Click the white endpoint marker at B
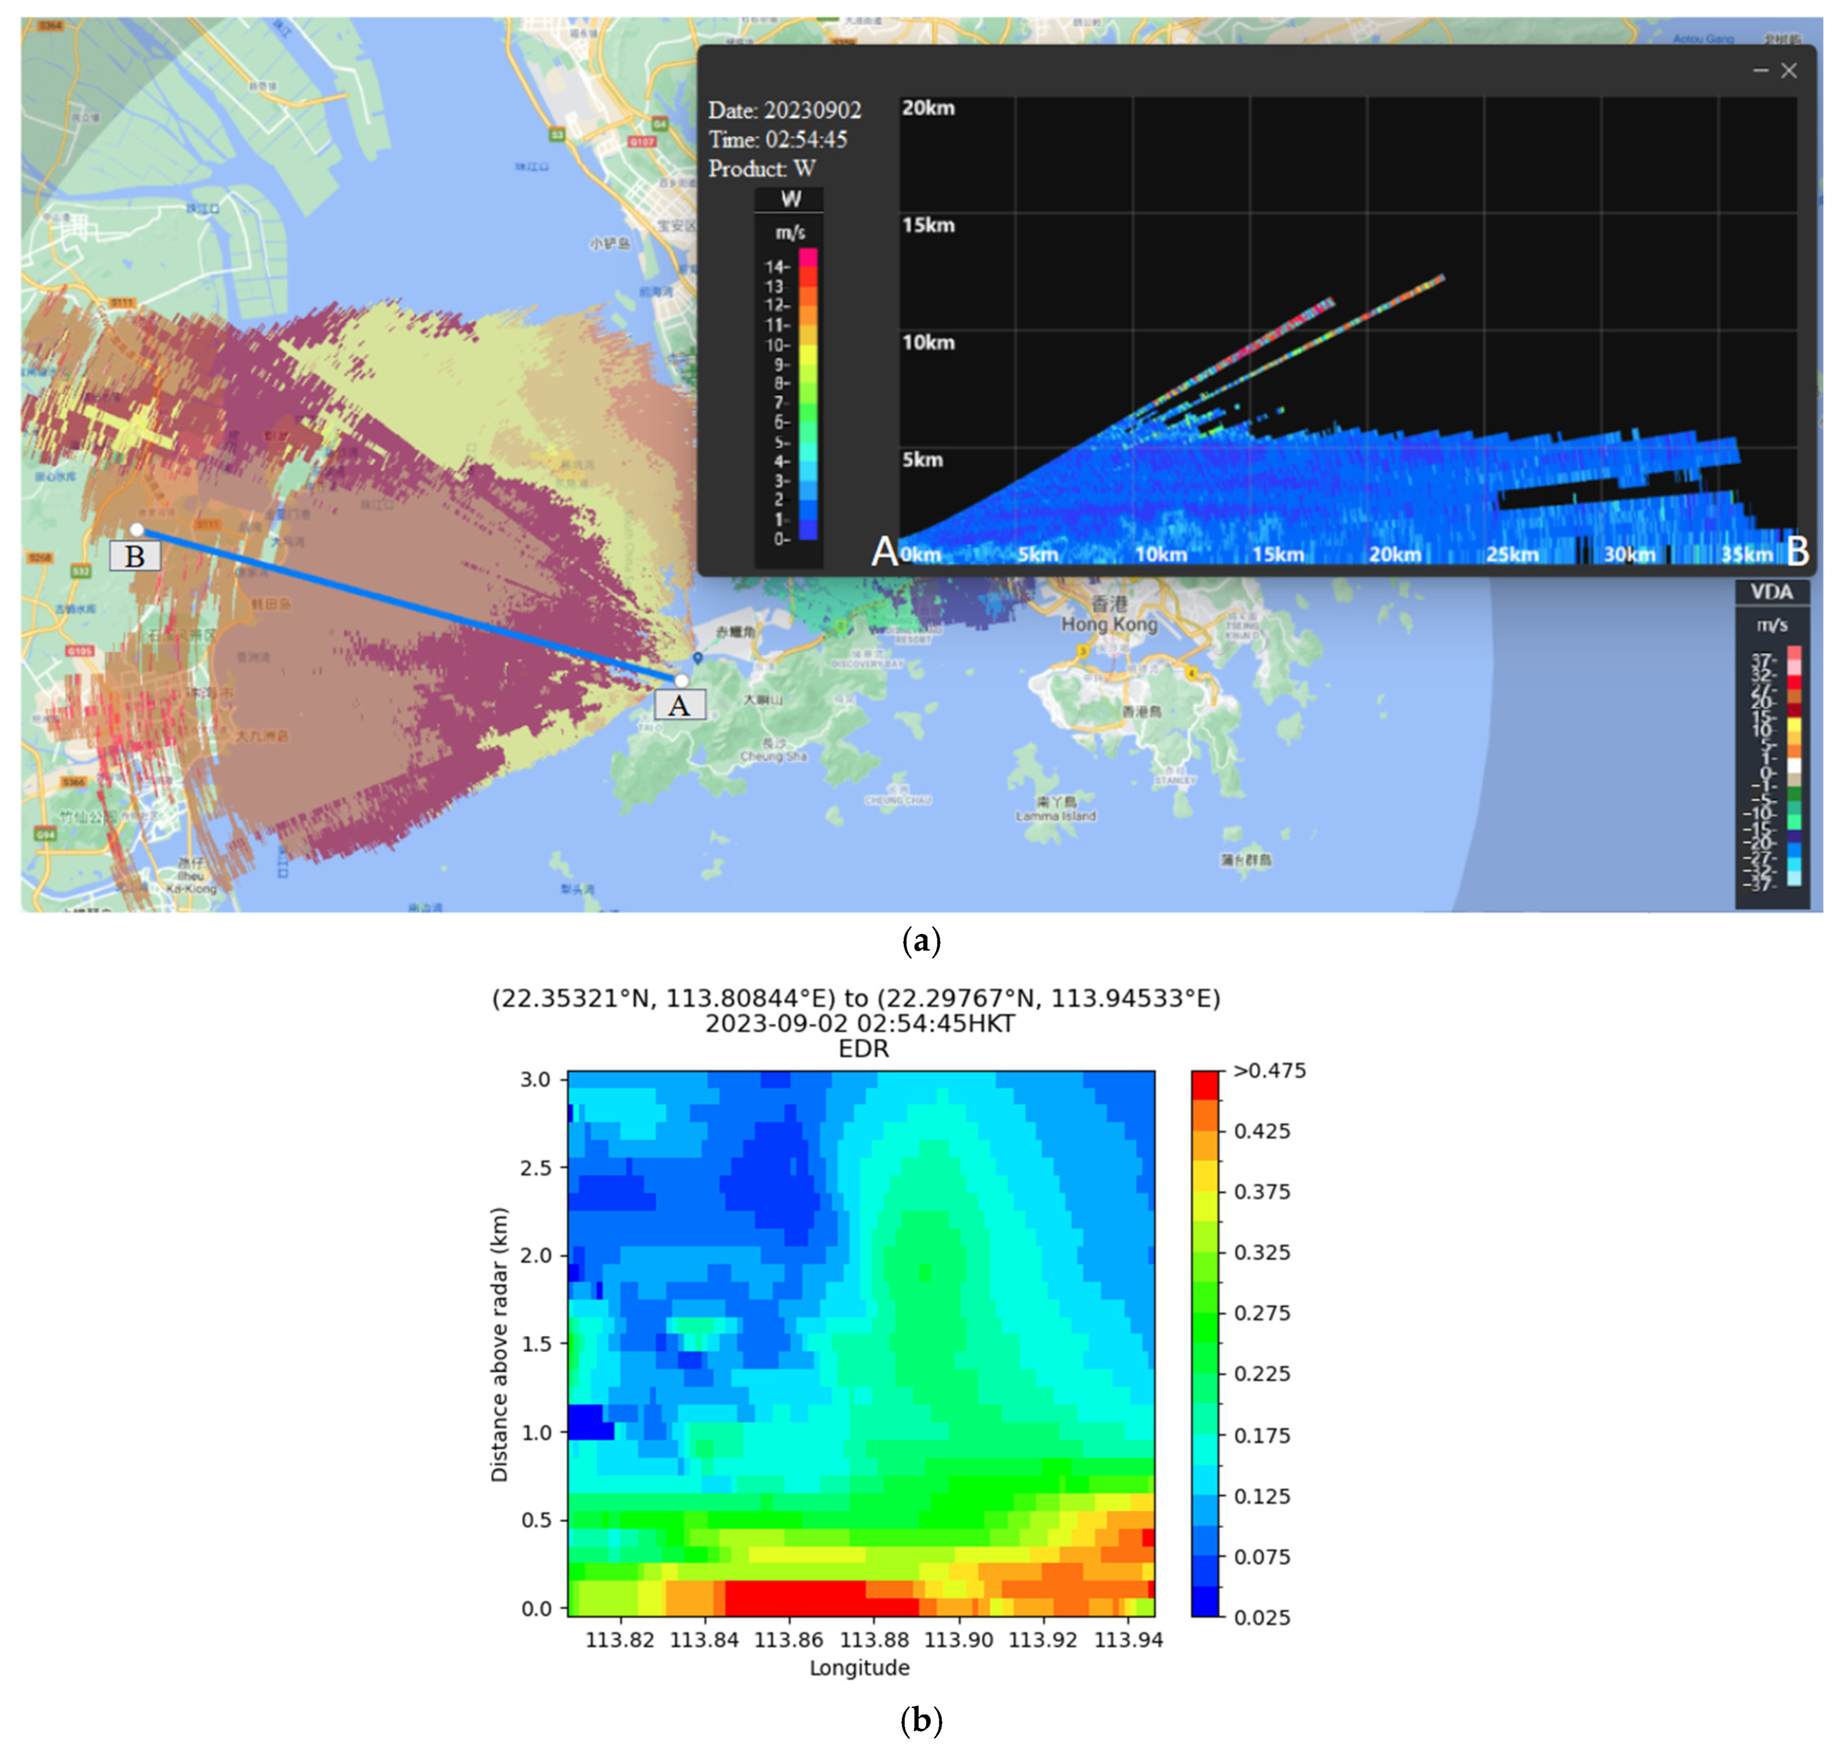Viewport: 1845px width, 1753px height. click(137, 530)
